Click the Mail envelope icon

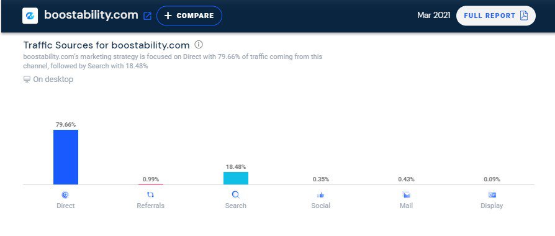click(406, 194)
